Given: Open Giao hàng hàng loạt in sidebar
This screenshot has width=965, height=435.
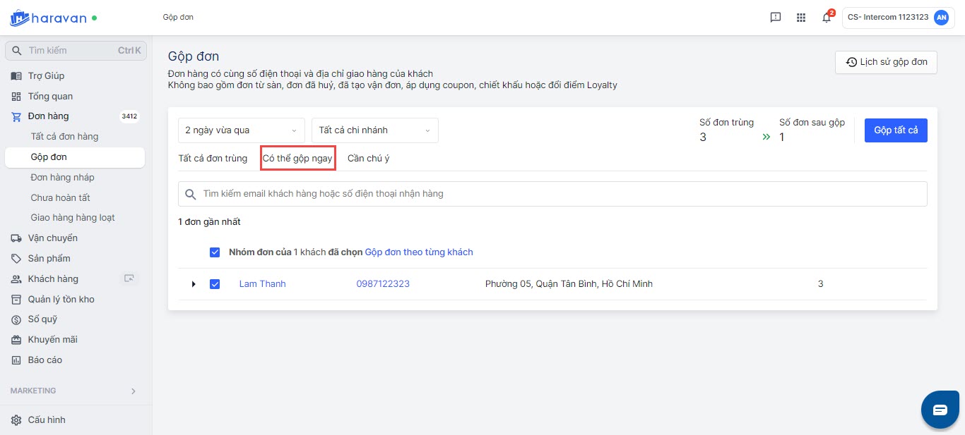Looking at the screenshot, I should 73,218.
